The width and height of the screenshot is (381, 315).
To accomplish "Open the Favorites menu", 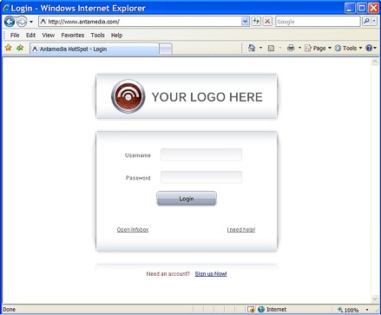I will point(73,36).
